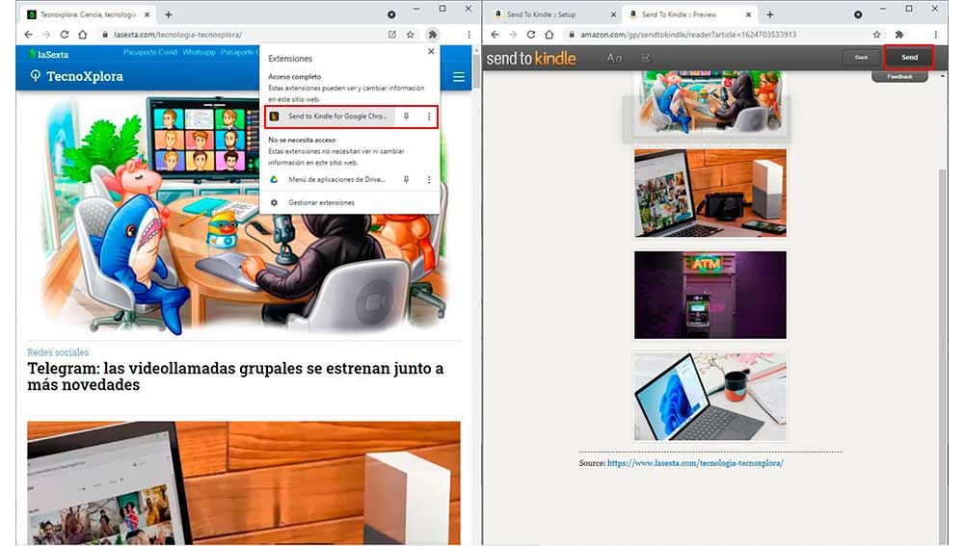Click the laSexta logo

49,54
